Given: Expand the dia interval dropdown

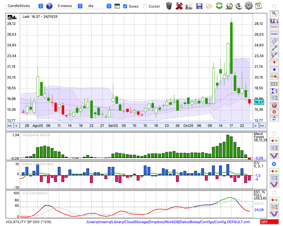Looking at the screenshot, I should coord(99,6).
